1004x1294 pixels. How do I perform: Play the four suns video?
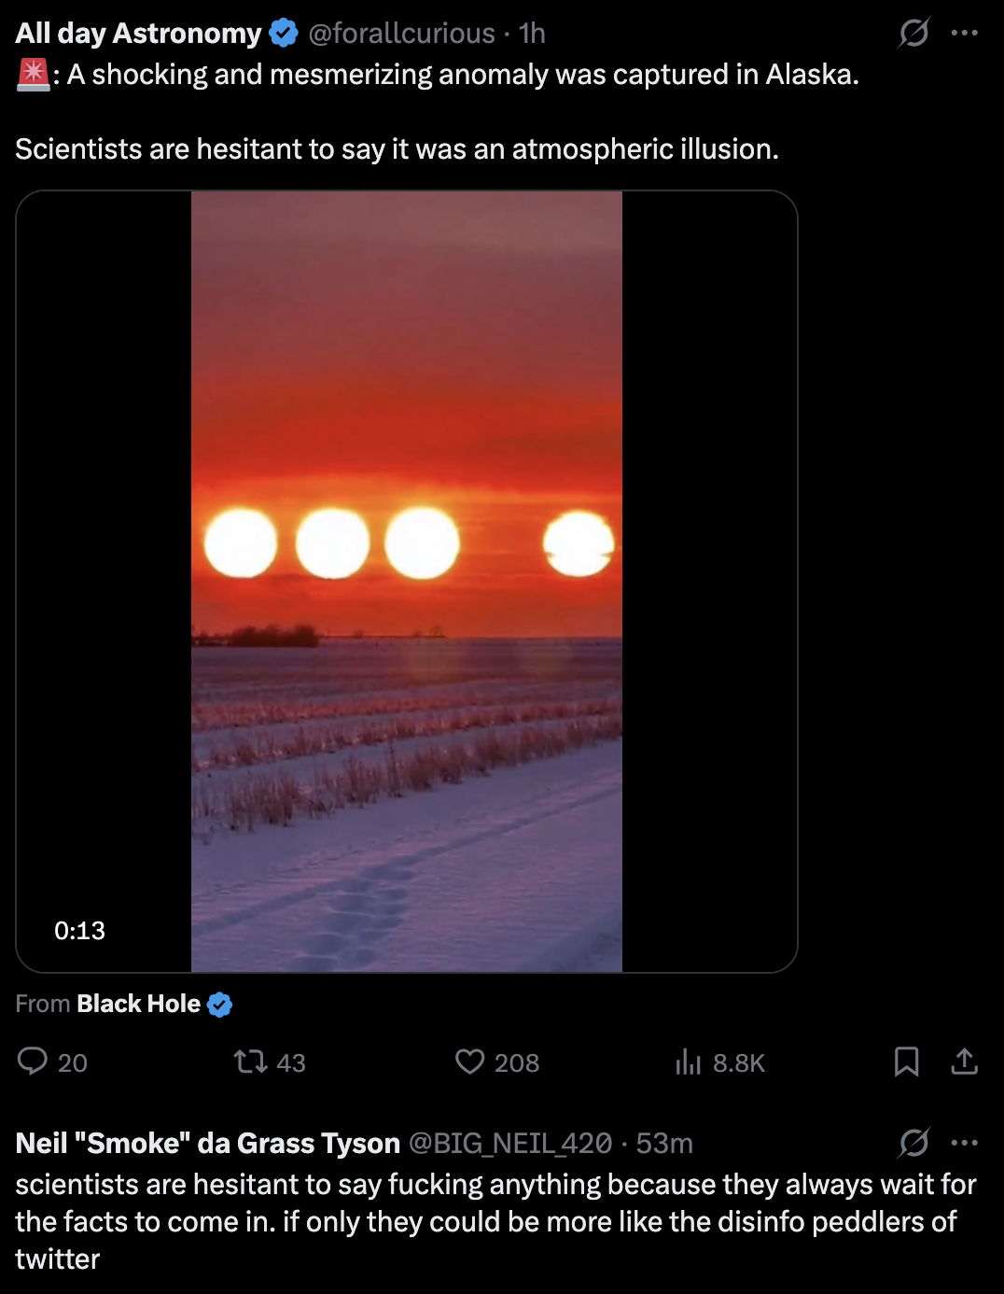pos(407,581)
